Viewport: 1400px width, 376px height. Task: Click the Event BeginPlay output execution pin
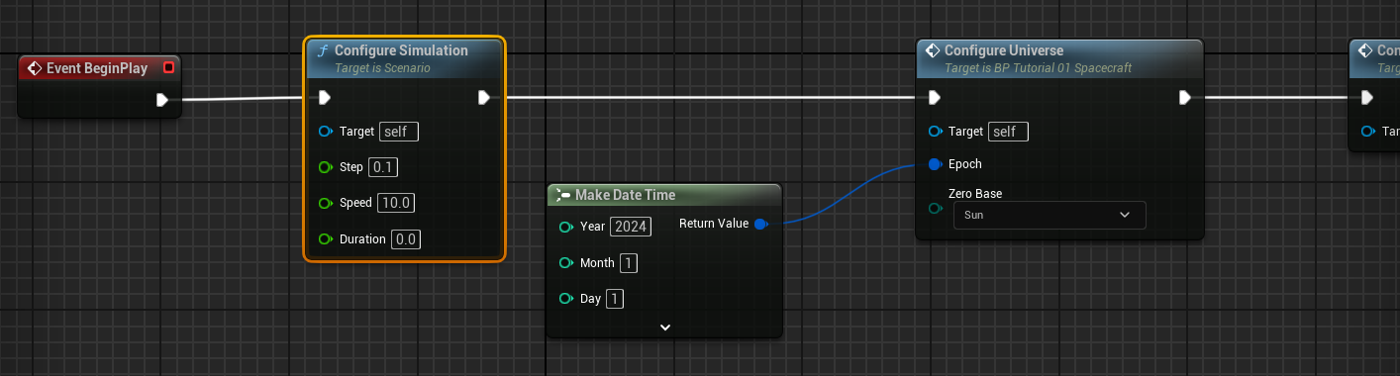tap(162, 99)
